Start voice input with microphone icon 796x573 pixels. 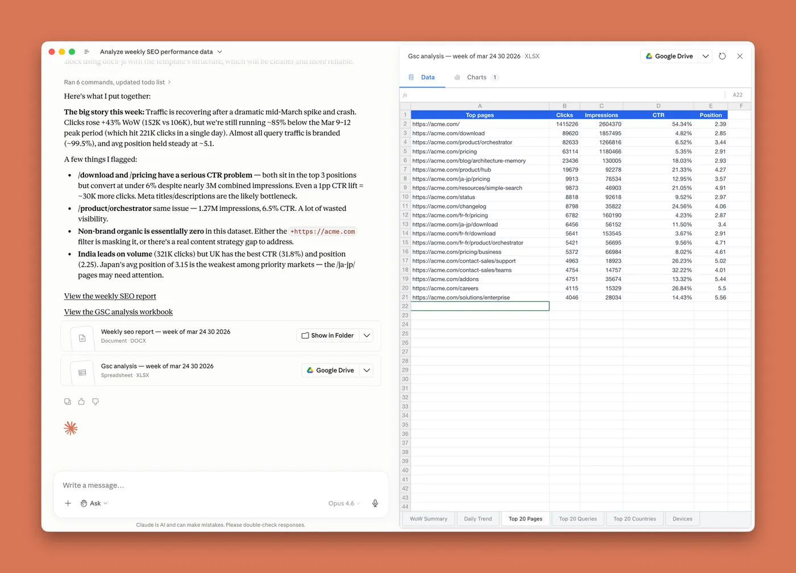(375, 503)
